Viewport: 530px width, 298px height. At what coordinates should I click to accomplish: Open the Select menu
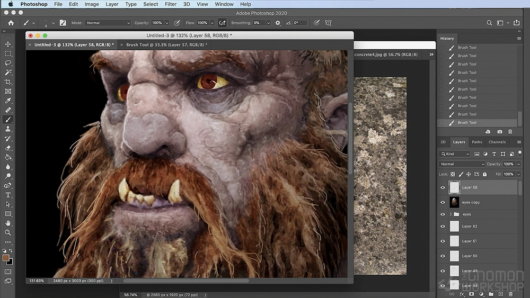coord(151,4)
